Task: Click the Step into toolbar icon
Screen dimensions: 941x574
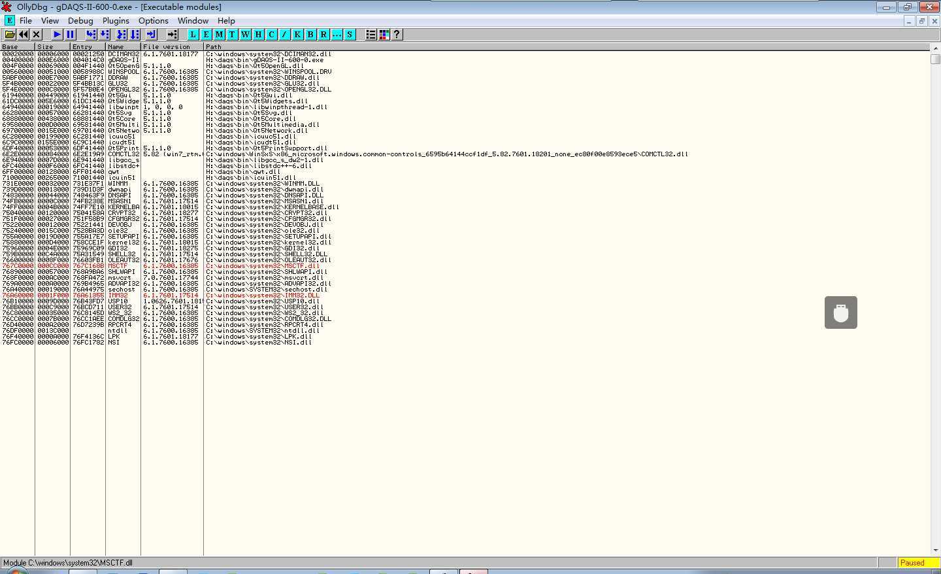Action: [x=91, y=34]
